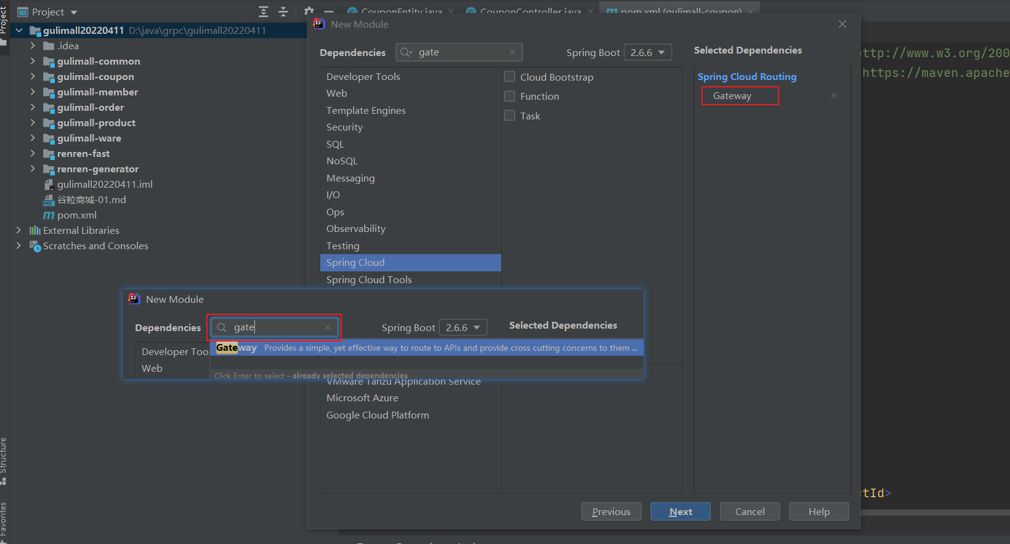Expand the renren-fast module
The width and height of the screenshot is (1010, 544).
(33, 153)
